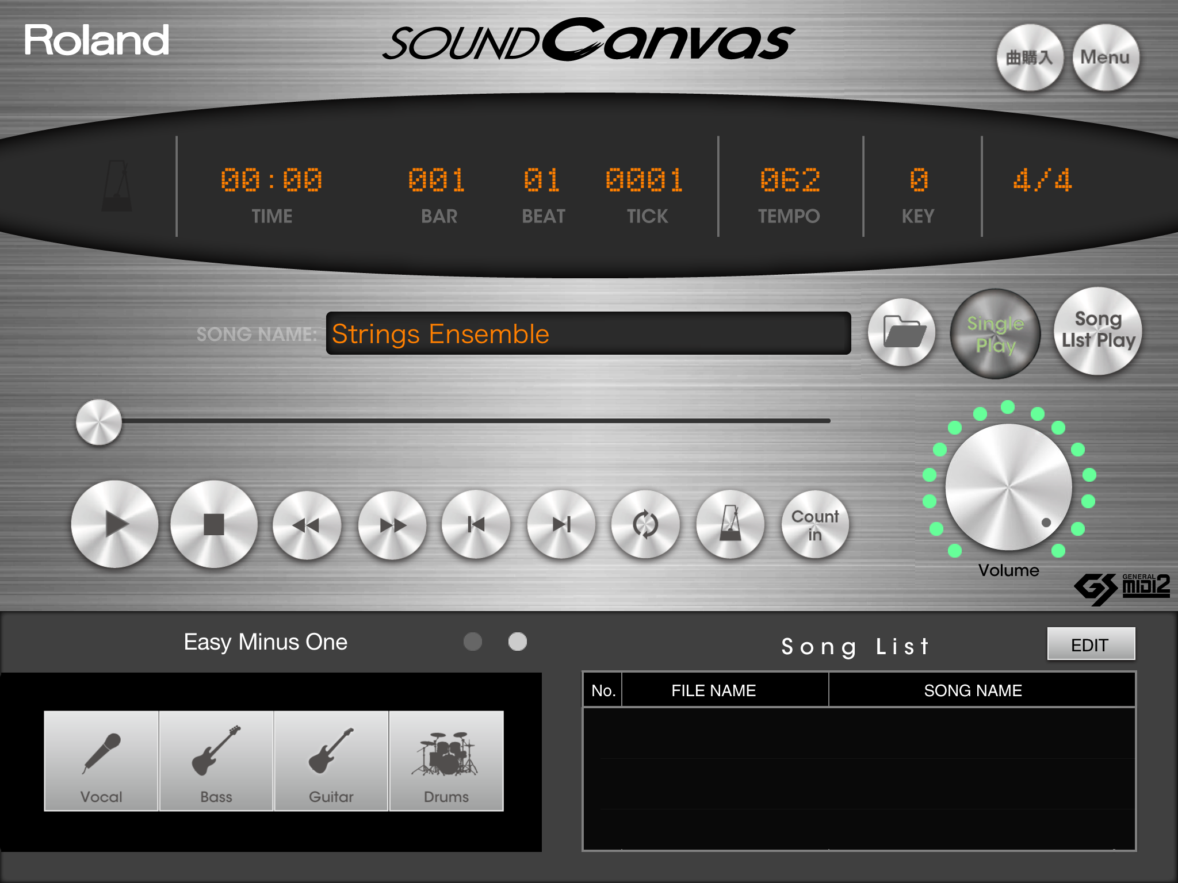
Task: Skip to the next song
Action: 561,524
